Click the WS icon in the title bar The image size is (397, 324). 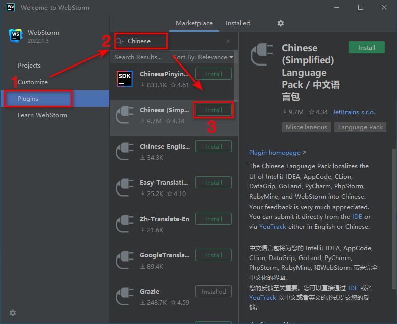[x=11, y=7]
